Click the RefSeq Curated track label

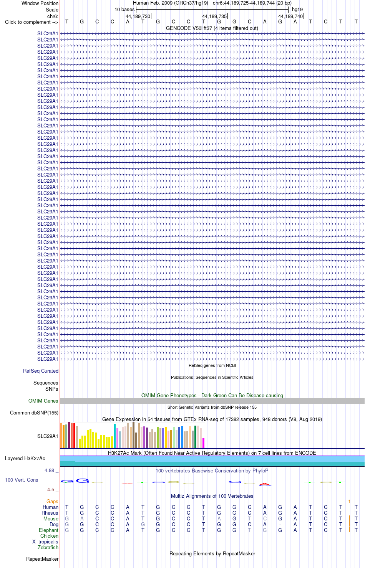41,371
